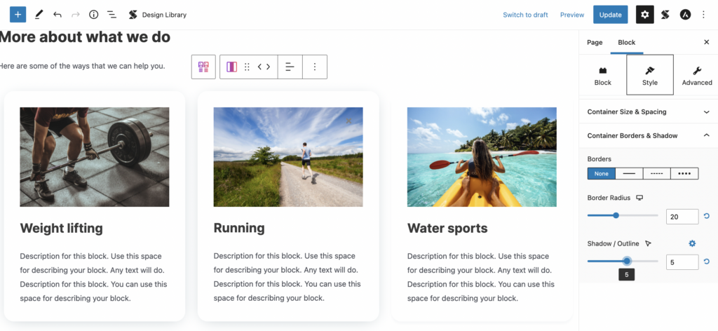Change the column block type icon
Screen dimensions: 718x331
click(231, 67)
